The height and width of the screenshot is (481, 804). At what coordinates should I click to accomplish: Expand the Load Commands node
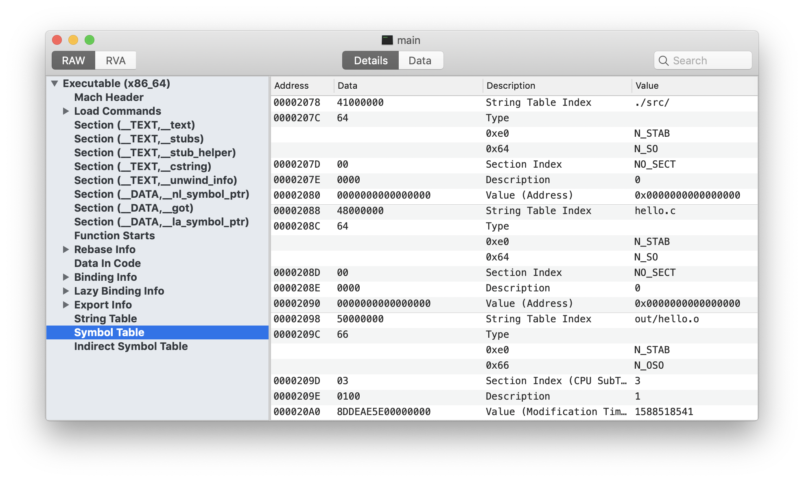[66, 111]
